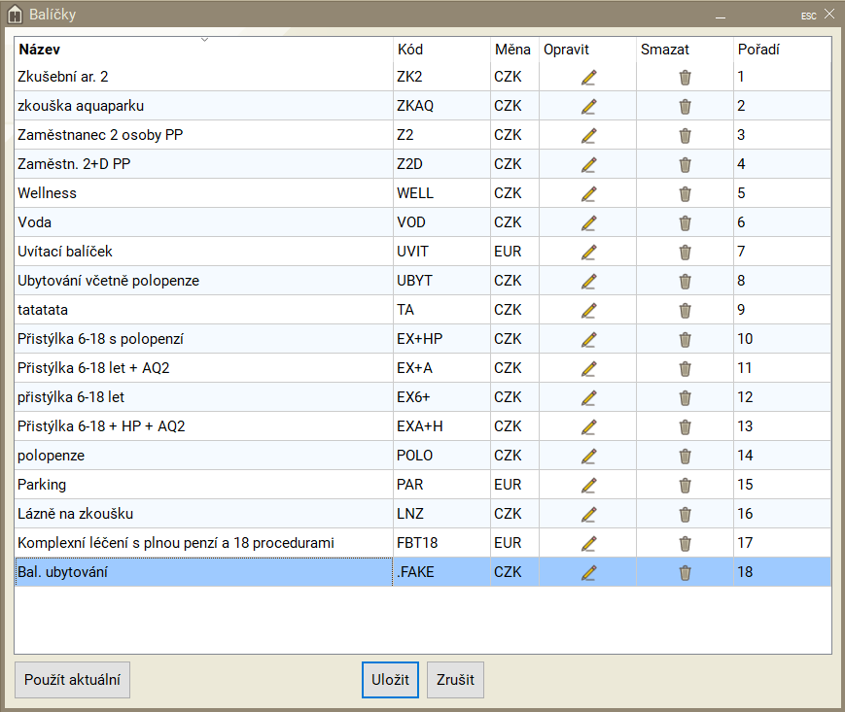Select the Ubytování včetně polopenze row
The height and width of the screenshot is (712, 845).
[108, 281]
